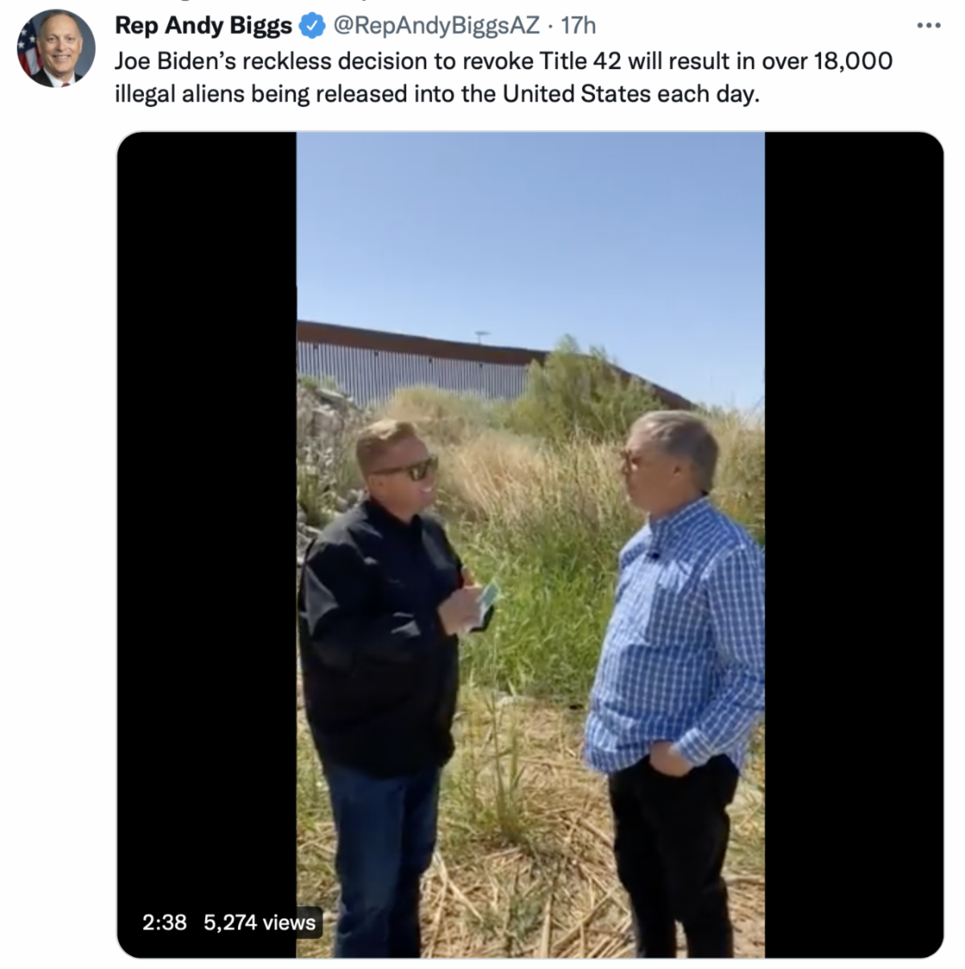Click the blue verified badge icon
Viewport: 965px width, 969px height.
(x=311, y=26)
